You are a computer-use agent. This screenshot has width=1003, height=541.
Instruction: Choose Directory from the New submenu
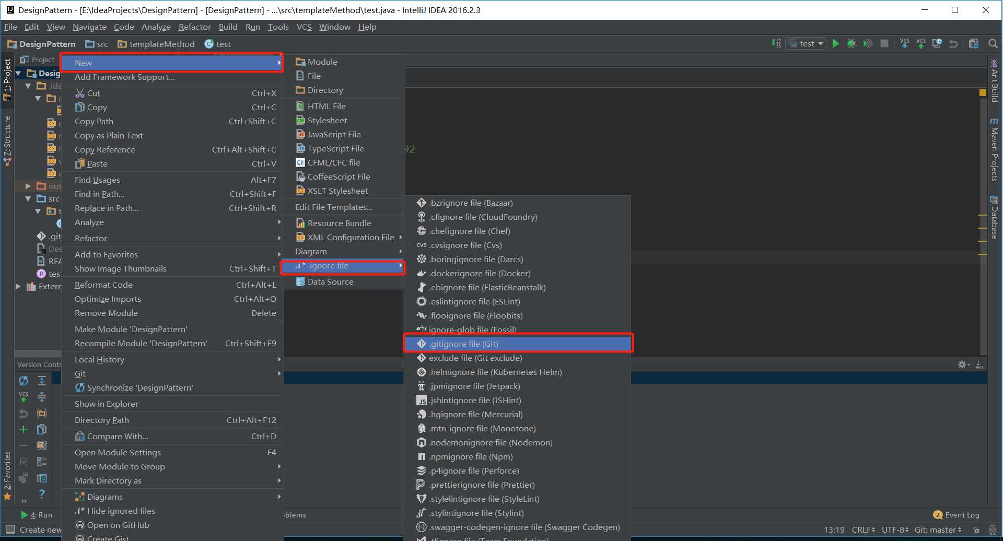point(343,90)
